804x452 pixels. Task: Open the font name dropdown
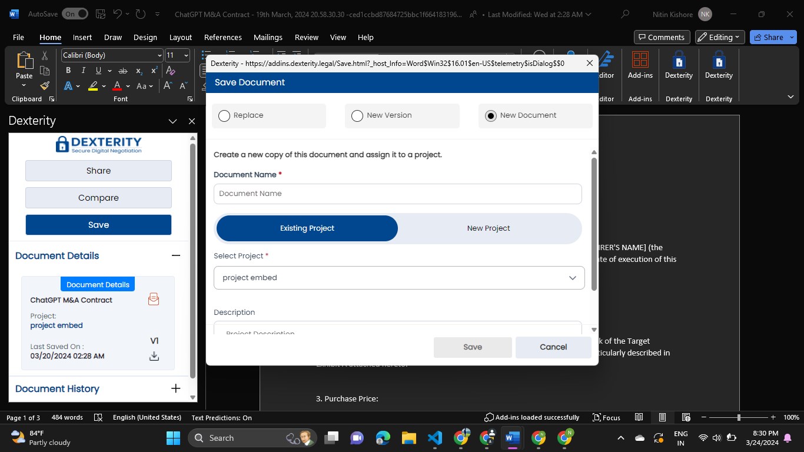(x=160, y=55)
